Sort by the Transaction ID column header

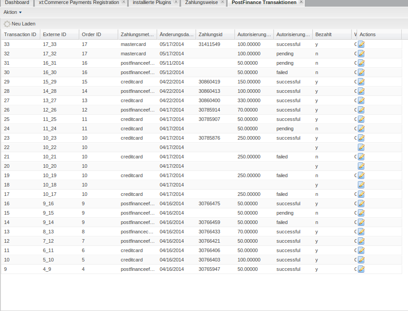pyautogui.click(x=20, y=34)
